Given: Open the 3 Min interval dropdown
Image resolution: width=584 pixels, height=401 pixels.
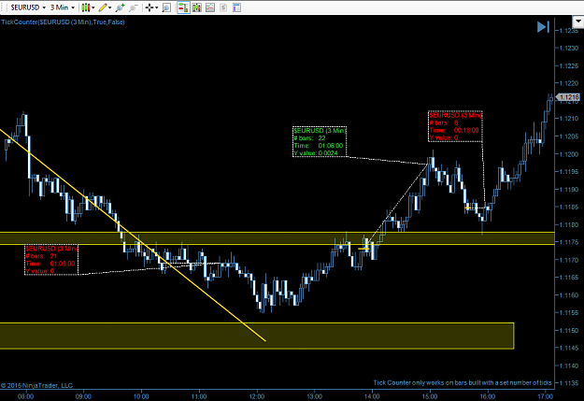Looking at the screenshot, I should tap(63, 7).
